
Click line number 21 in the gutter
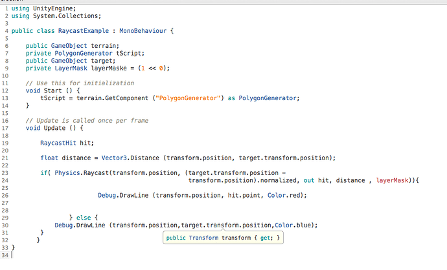6,158
